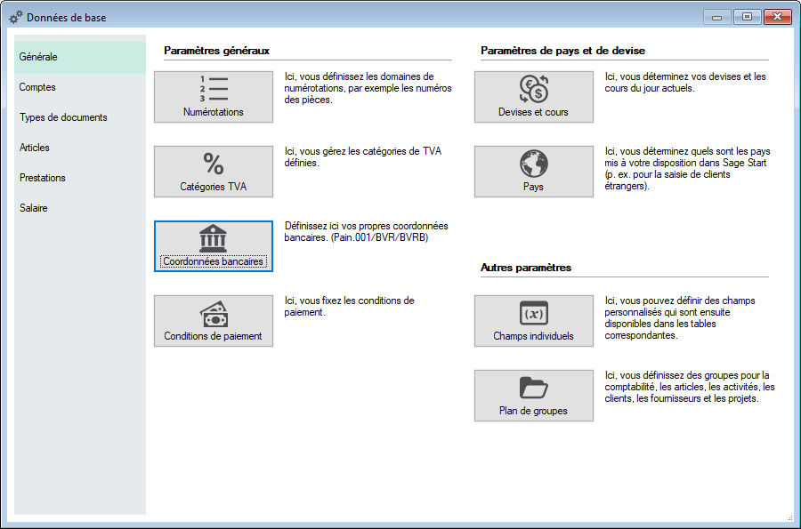Click the 'Paramètres de pays et de devise' heading

tap(563, 51)
